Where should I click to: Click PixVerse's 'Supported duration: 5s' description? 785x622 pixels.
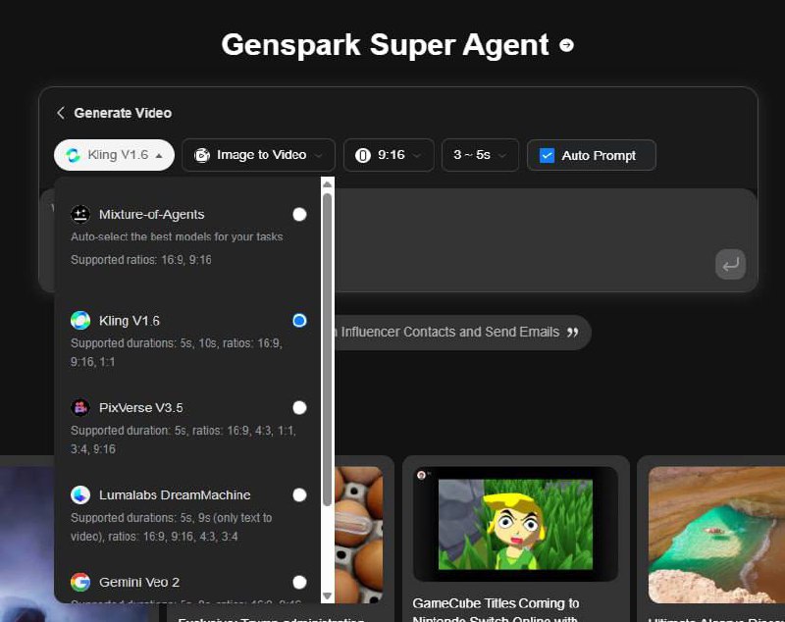pyautogui.click(x=183, y=440)
